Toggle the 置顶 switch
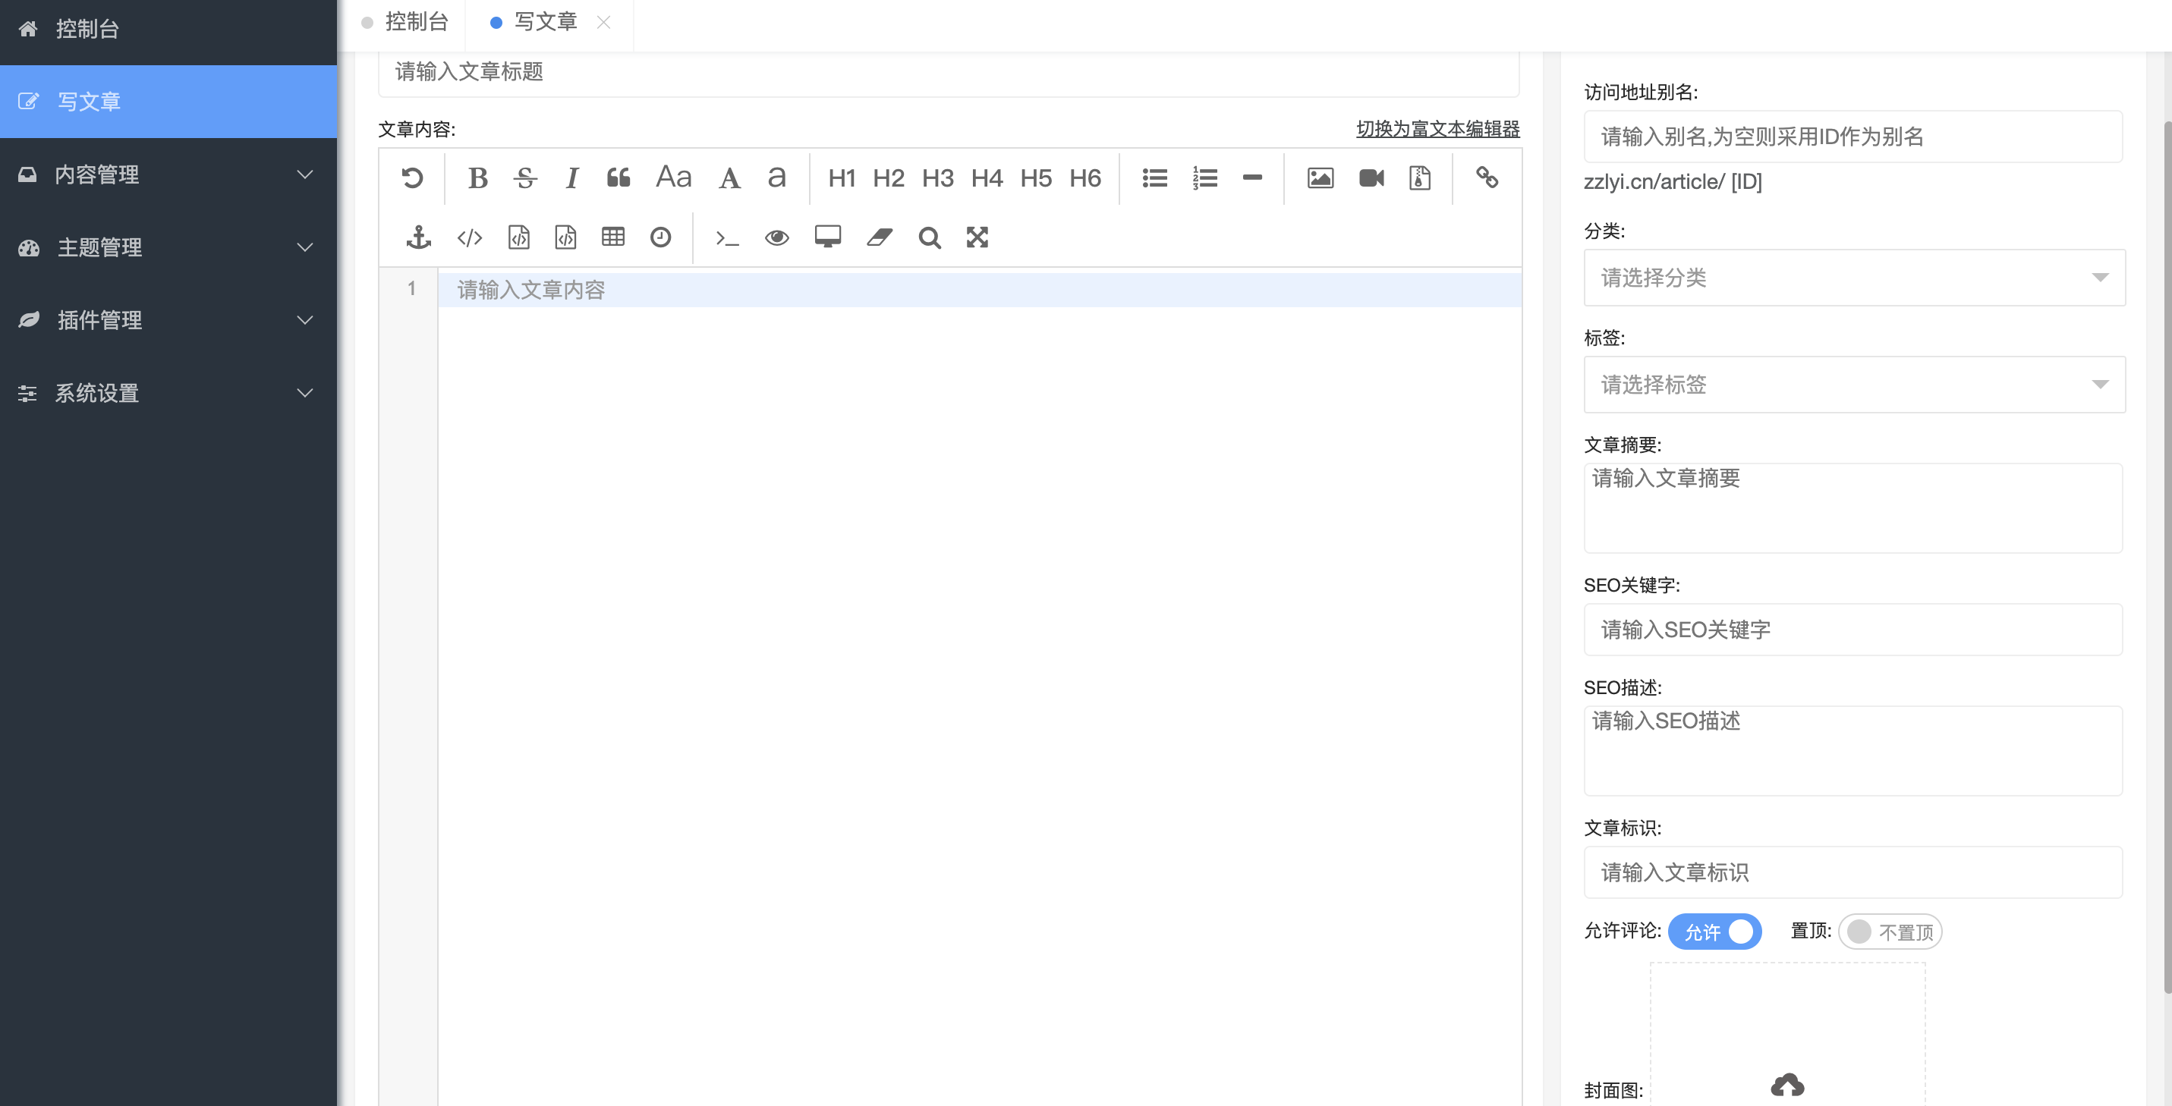Screen dimensions: 2172x1106 click(x=1890, y=932)
